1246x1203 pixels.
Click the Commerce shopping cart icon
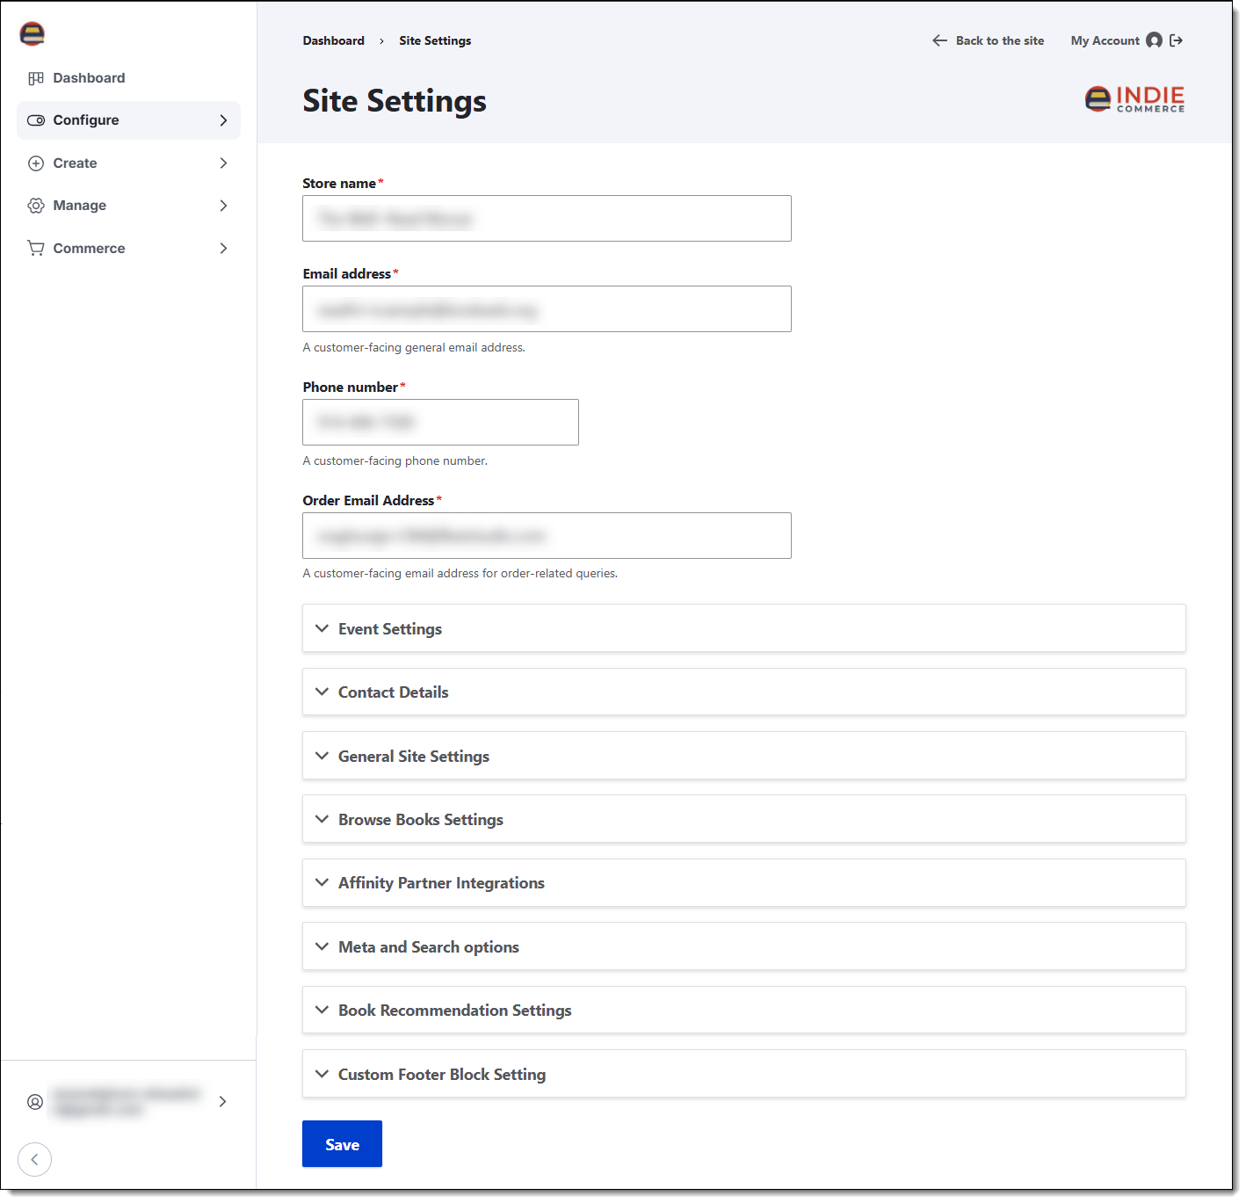(36, 249)
